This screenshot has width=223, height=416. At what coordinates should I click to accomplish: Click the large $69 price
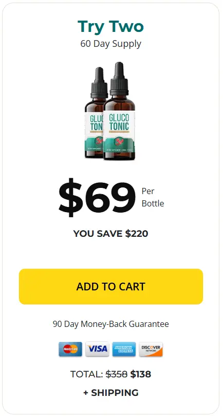coord(97,197)
